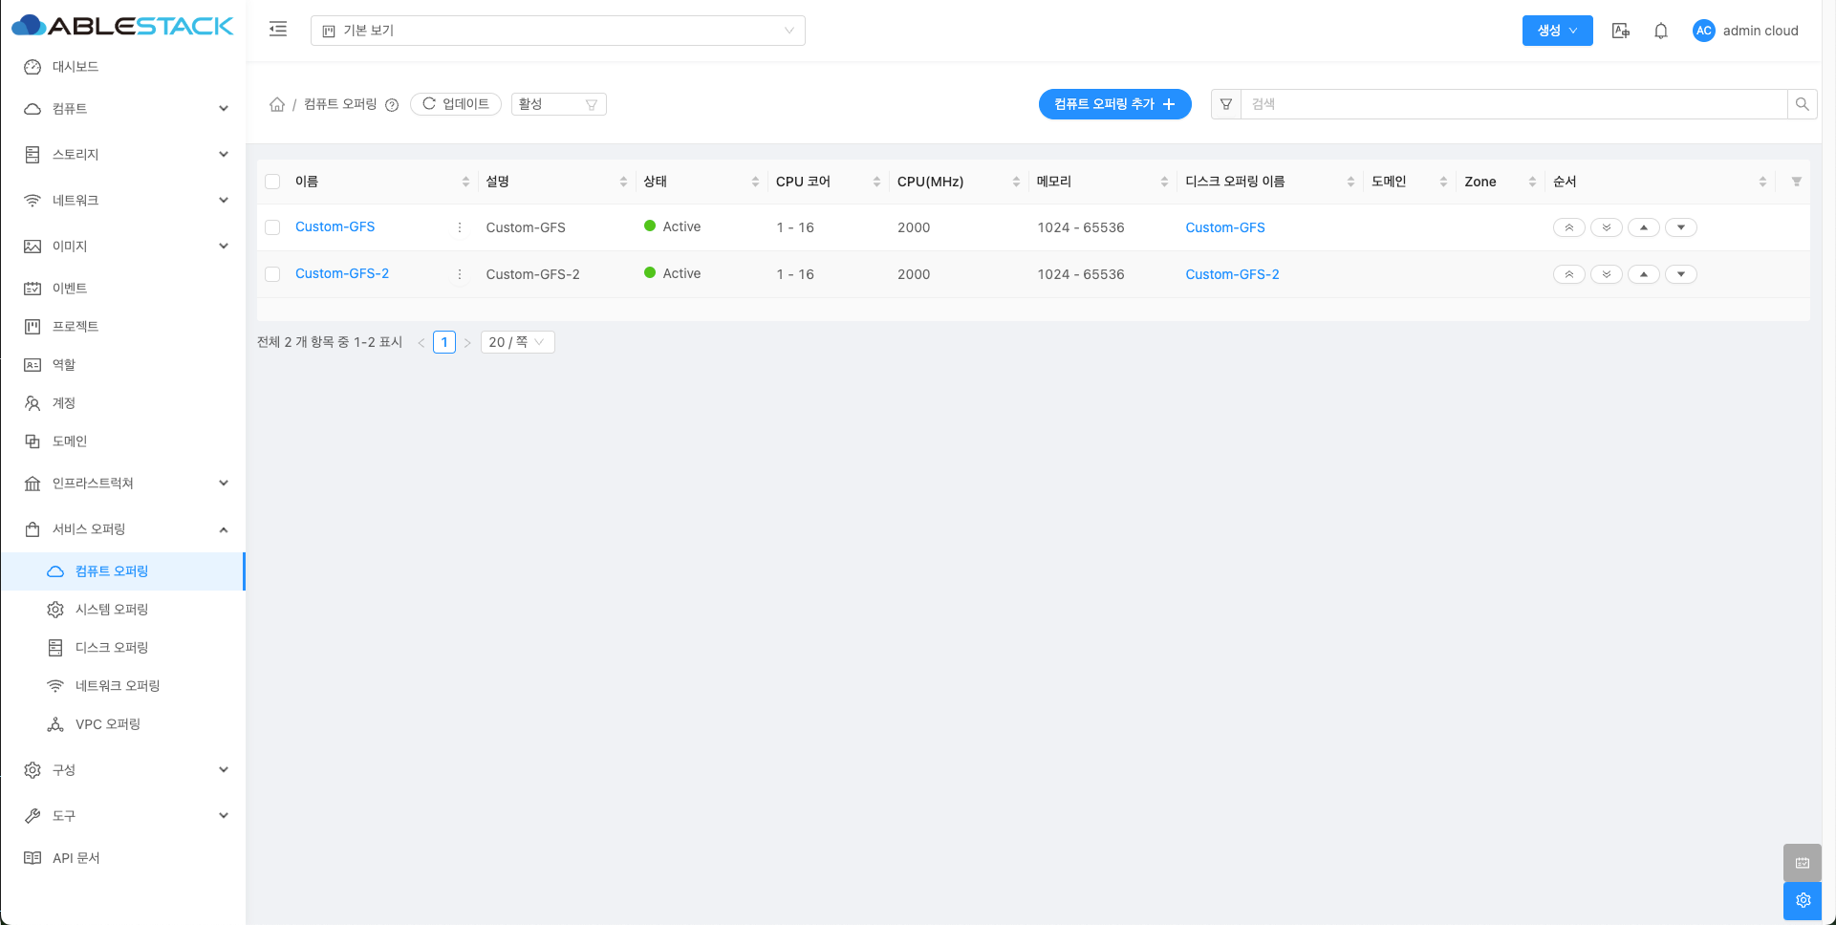
Task: Open the Custom-GFS-2 disk offering link
Action: coord(1232,274)
